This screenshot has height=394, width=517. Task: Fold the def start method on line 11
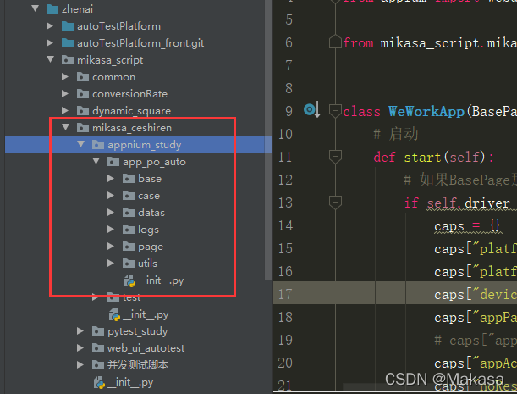[x=335, y=157]
